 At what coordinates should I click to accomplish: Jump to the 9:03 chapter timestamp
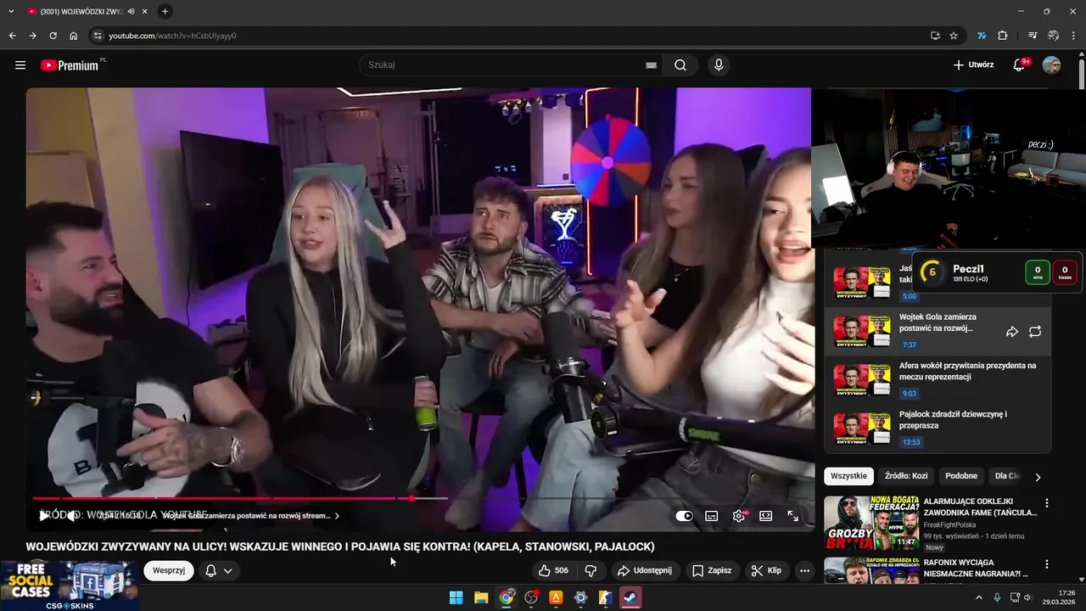point(910,394)
